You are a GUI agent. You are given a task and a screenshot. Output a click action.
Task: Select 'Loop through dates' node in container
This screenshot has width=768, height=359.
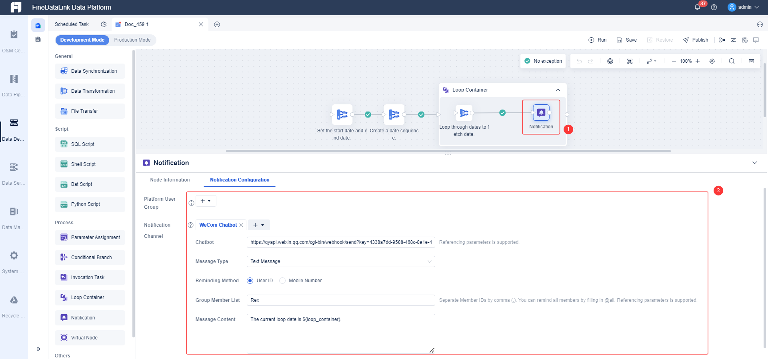click(464, 113)
